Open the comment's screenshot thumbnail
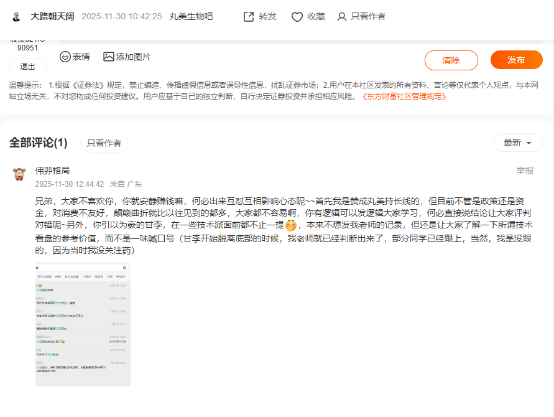This screenshot has height=417, width=554. 83,324
